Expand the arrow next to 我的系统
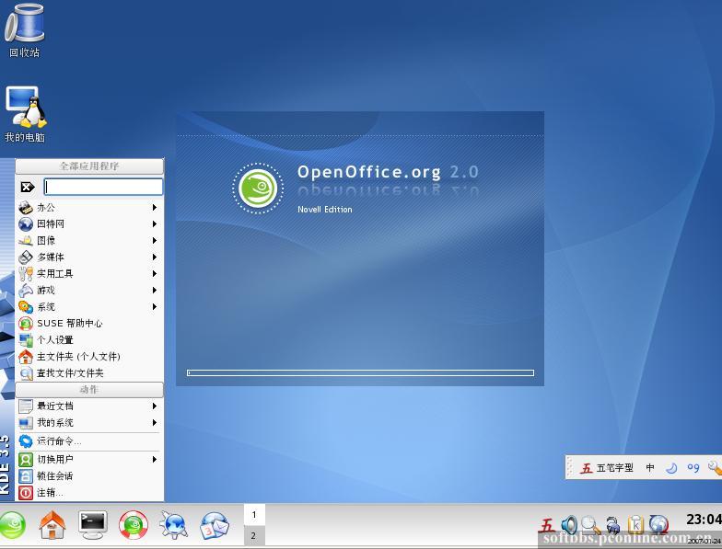Screen dimensions: 722x549 (155, 423)
